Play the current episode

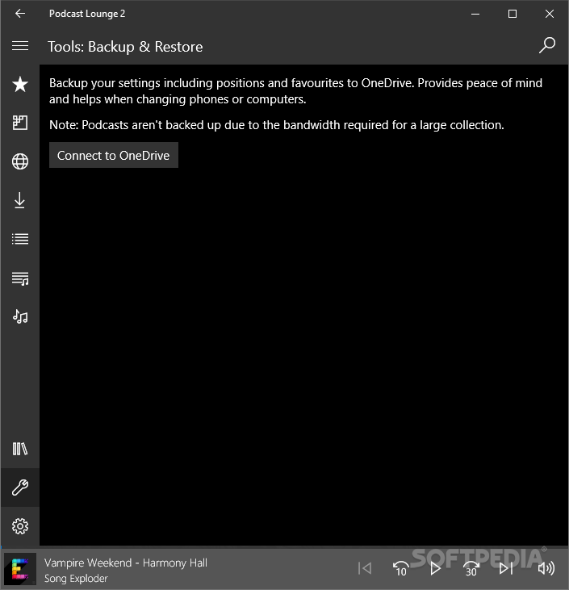coord(435,568)
